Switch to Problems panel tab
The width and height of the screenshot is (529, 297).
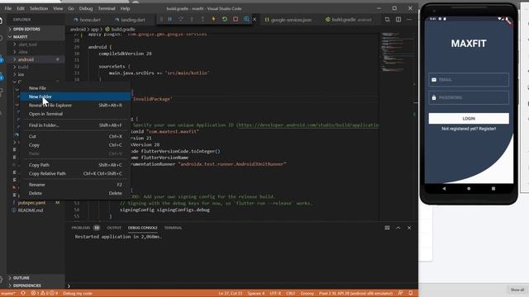pyautogui.click(x=86, y=228)
